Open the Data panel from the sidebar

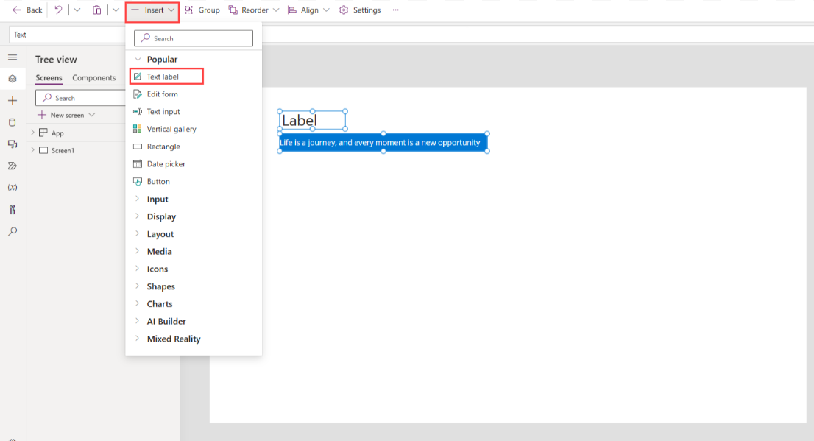coord(12,122)
